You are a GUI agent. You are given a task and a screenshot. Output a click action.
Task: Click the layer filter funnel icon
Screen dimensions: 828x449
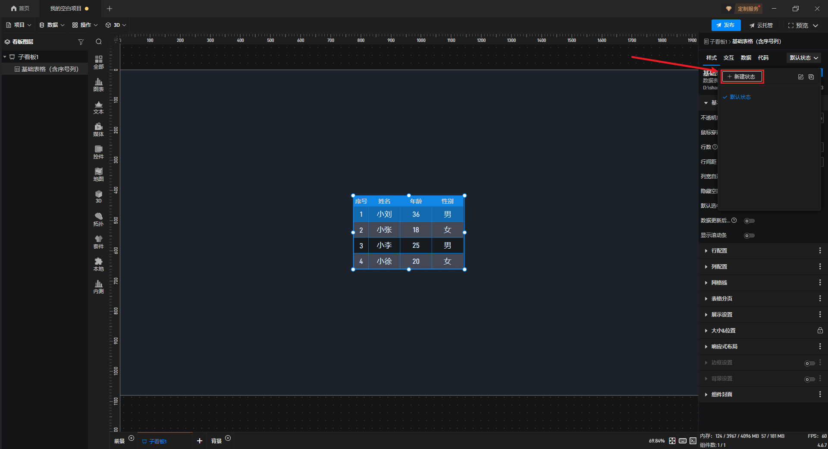point(81,42)
